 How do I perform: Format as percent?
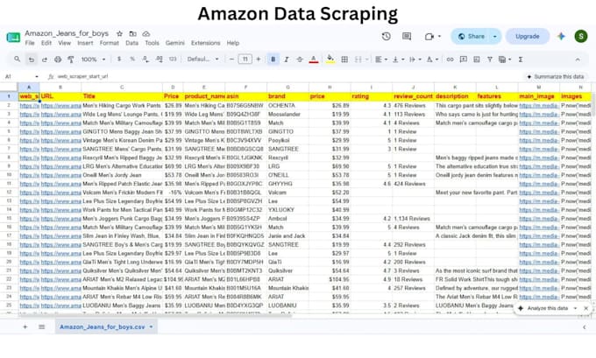[x=132, y=60]
